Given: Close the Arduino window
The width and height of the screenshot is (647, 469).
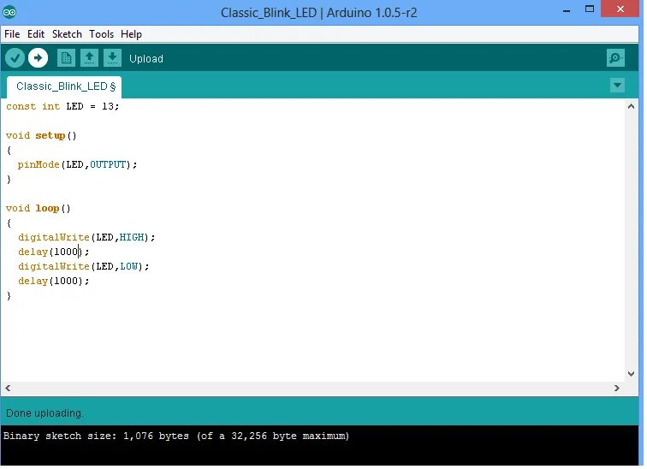Looking at the screenshot, I should click(x=620, y=9).
